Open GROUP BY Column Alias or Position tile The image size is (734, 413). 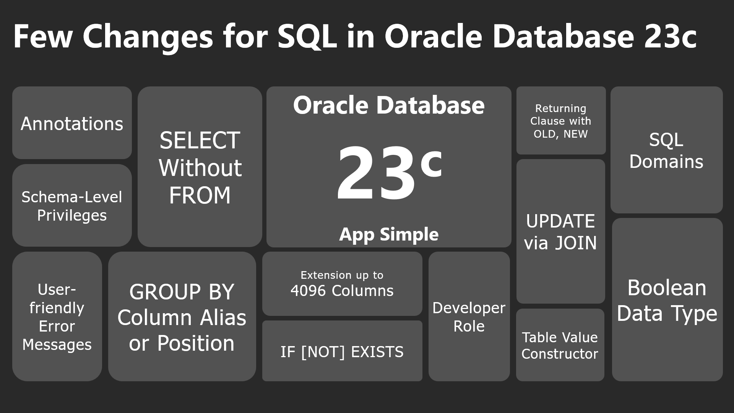pos(182,317)
